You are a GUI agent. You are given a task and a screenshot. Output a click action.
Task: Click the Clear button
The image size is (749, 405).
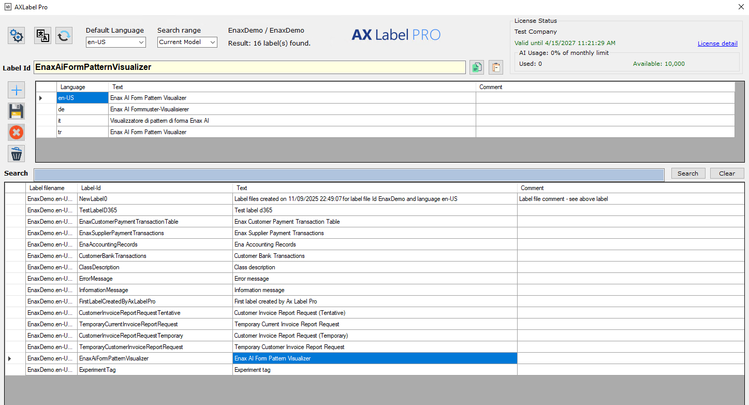(x=727, y=173)
